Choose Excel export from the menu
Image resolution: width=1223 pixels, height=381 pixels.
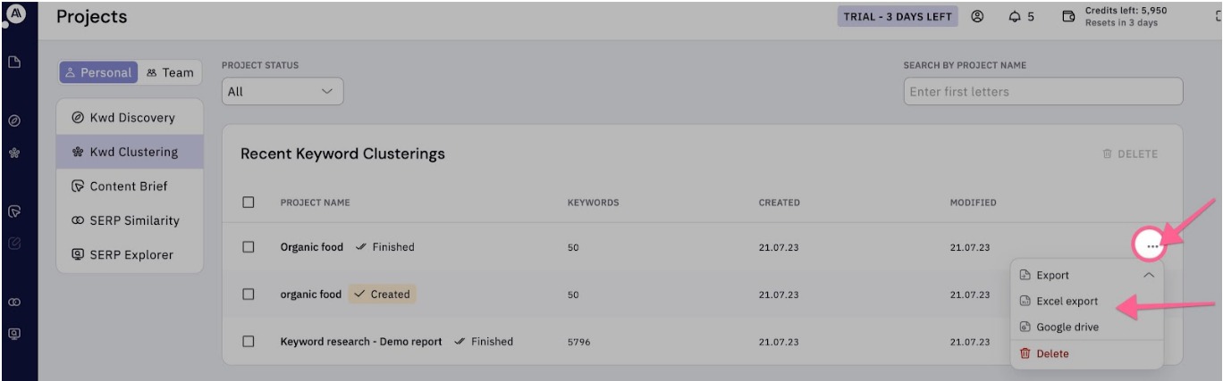(x=1067, y=302)
